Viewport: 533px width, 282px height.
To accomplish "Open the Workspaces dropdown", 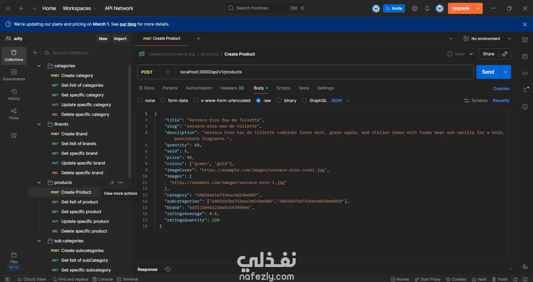I will (80, 8).
